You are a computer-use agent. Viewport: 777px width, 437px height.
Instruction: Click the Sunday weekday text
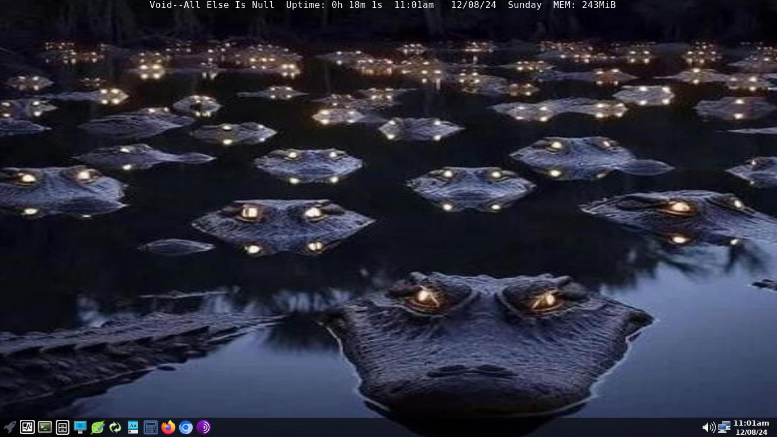(x=524, y=5)
